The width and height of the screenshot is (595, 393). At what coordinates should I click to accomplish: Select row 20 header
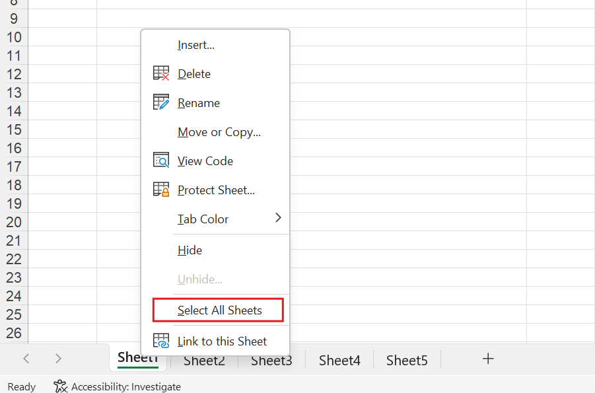[x=14, y=222]
